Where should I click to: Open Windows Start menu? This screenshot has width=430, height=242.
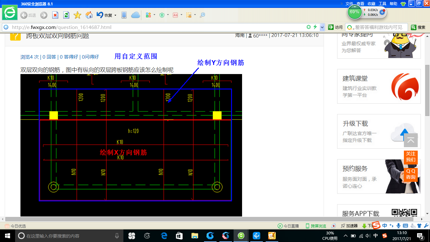[7, 236]
